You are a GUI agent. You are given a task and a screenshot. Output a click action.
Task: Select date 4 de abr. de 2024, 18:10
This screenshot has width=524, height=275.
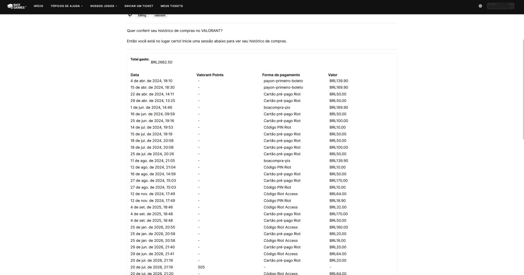[151, 81]
